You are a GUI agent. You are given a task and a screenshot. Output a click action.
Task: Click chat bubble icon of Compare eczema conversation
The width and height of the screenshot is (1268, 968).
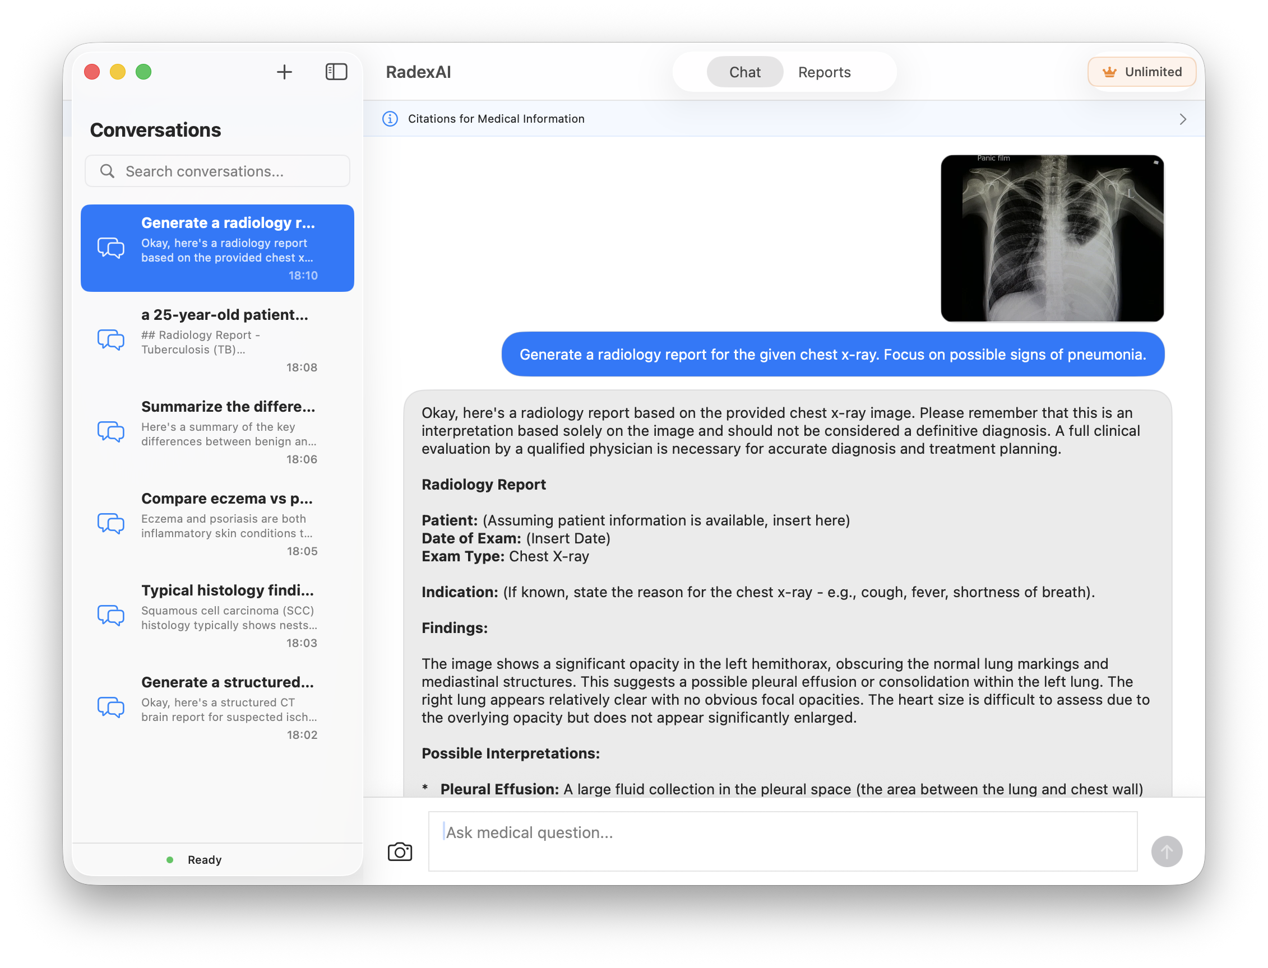click(111, 523)
